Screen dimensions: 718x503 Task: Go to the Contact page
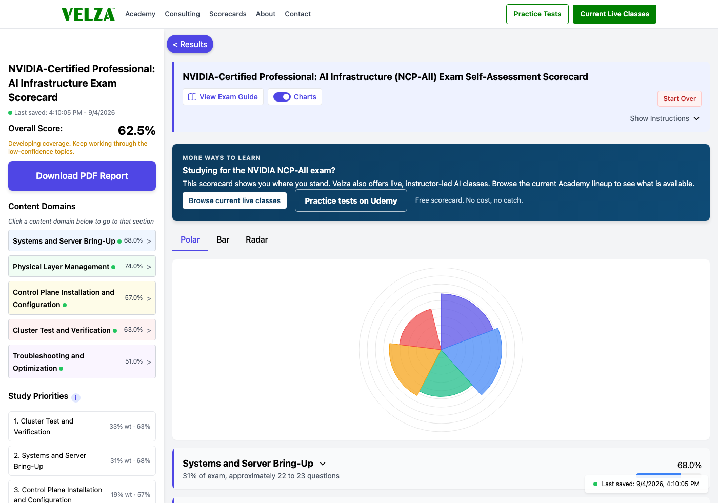tap(298, 14)
